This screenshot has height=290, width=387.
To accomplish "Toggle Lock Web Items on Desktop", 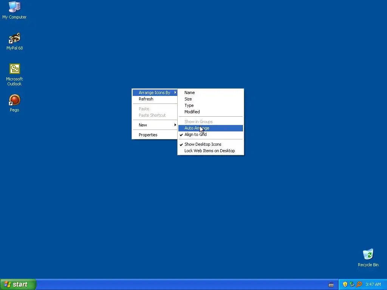I will 211,151.
